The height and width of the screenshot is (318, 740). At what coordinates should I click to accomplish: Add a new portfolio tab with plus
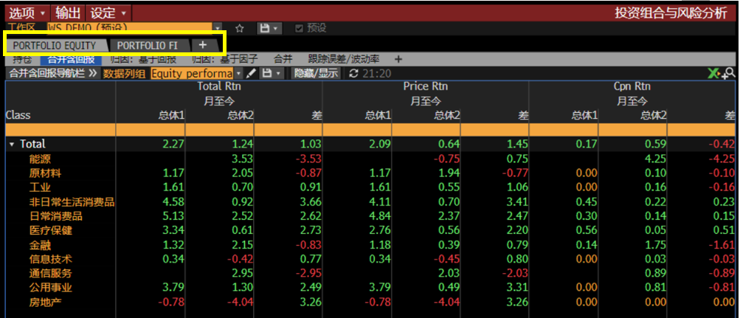click(202, 45)
